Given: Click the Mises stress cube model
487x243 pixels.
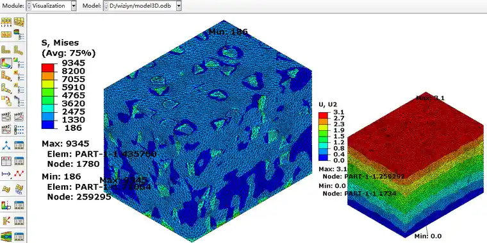Looking at the screenshot, I should tap(208, 131).
